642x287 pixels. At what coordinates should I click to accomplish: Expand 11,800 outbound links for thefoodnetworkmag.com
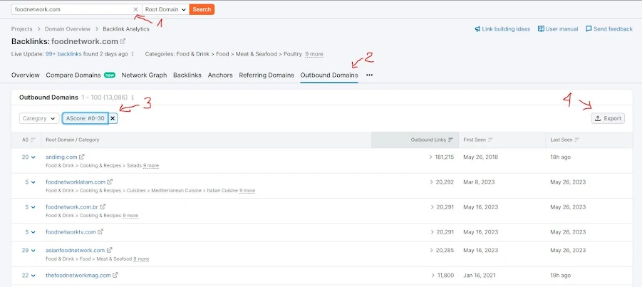click(443, 275)
